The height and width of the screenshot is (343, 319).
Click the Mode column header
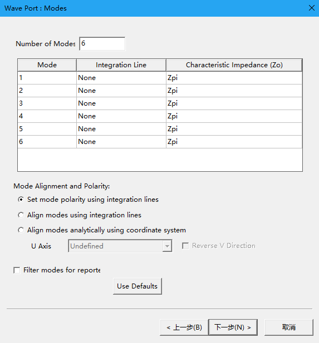(47, 65)
